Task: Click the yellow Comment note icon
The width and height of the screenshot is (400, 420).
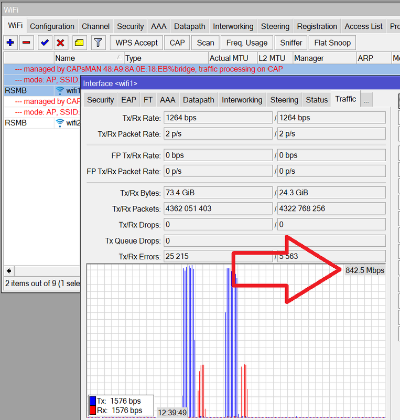Action: (x=79, y=43)
